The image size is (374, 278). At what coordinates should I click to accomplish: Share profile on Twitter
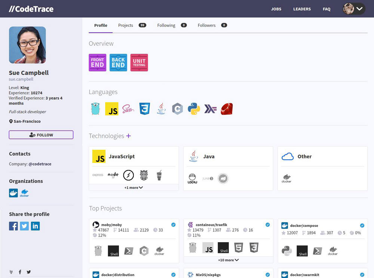pyautogui.click(x=24, y=226)
